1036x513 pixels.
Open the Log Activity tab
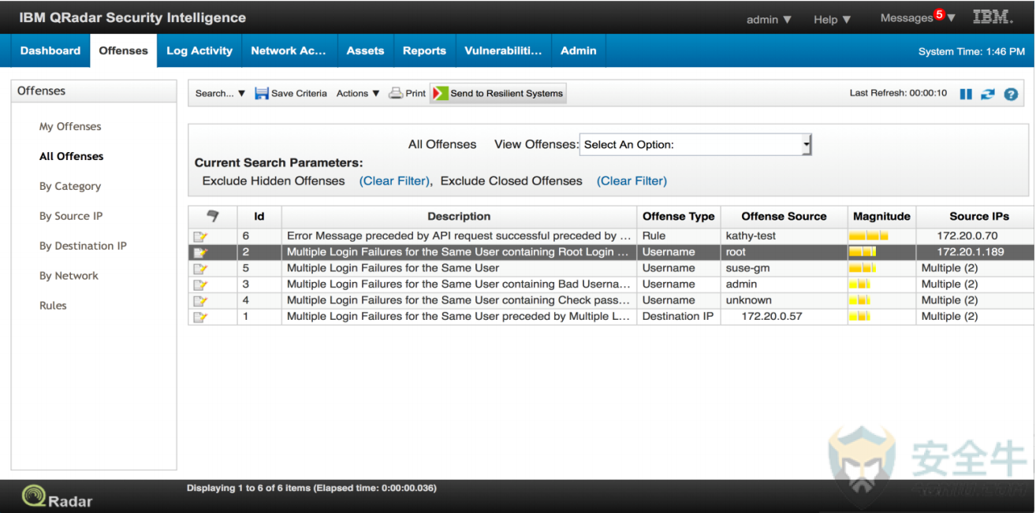click(x=199, y=50)
